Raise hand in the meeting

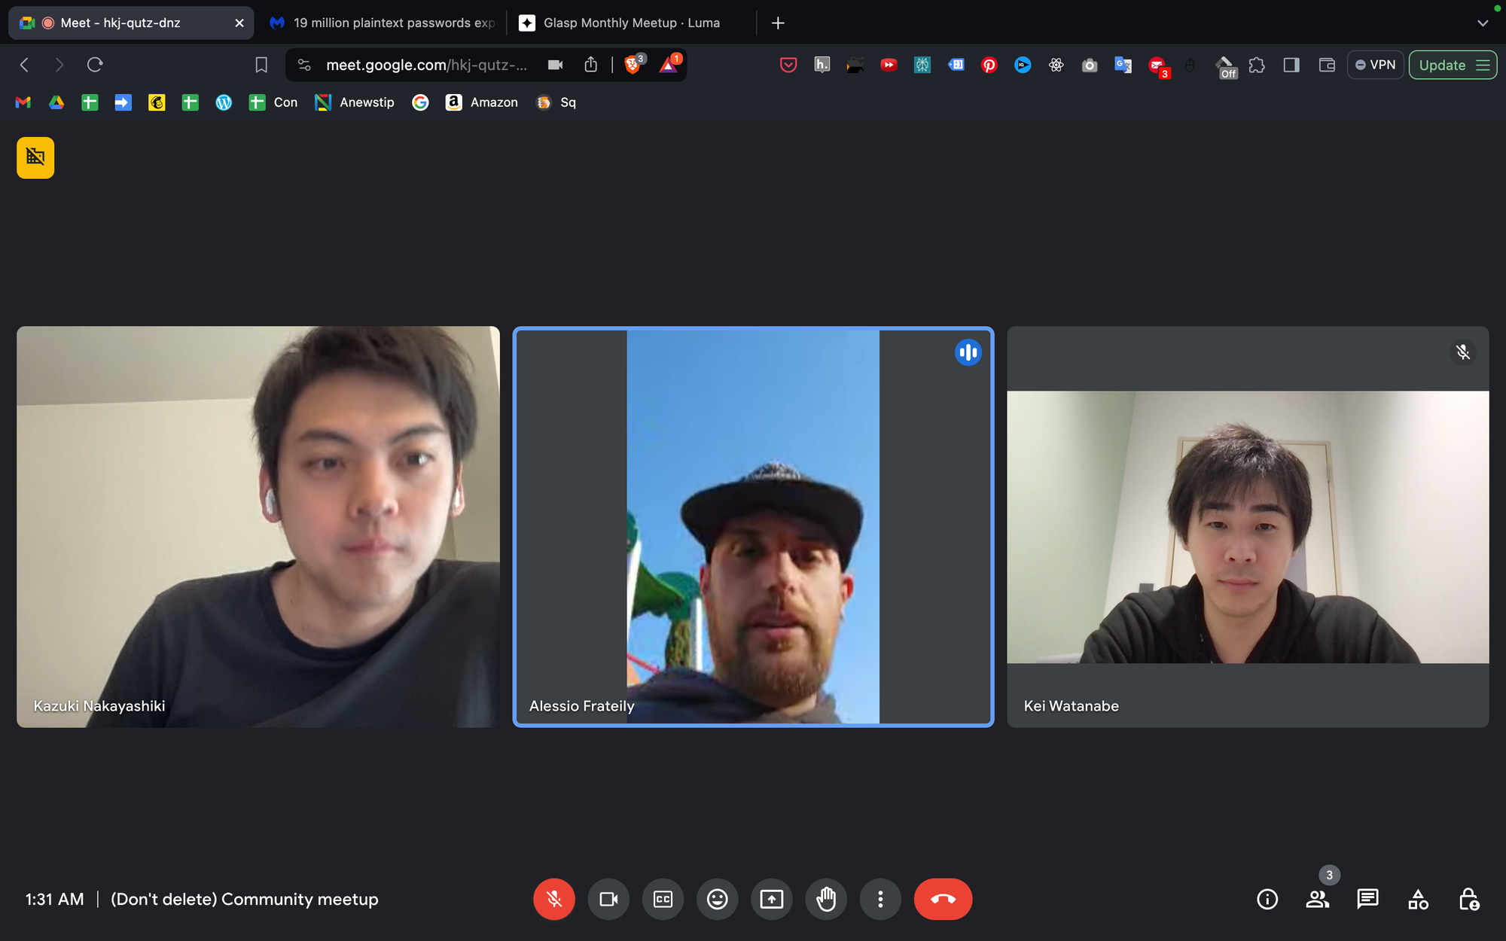pyautogui.click(x=826, y=899)
